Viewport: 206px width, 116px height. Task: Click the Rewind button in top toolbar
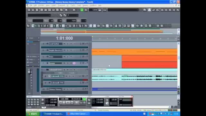click(x=66, y=10)
